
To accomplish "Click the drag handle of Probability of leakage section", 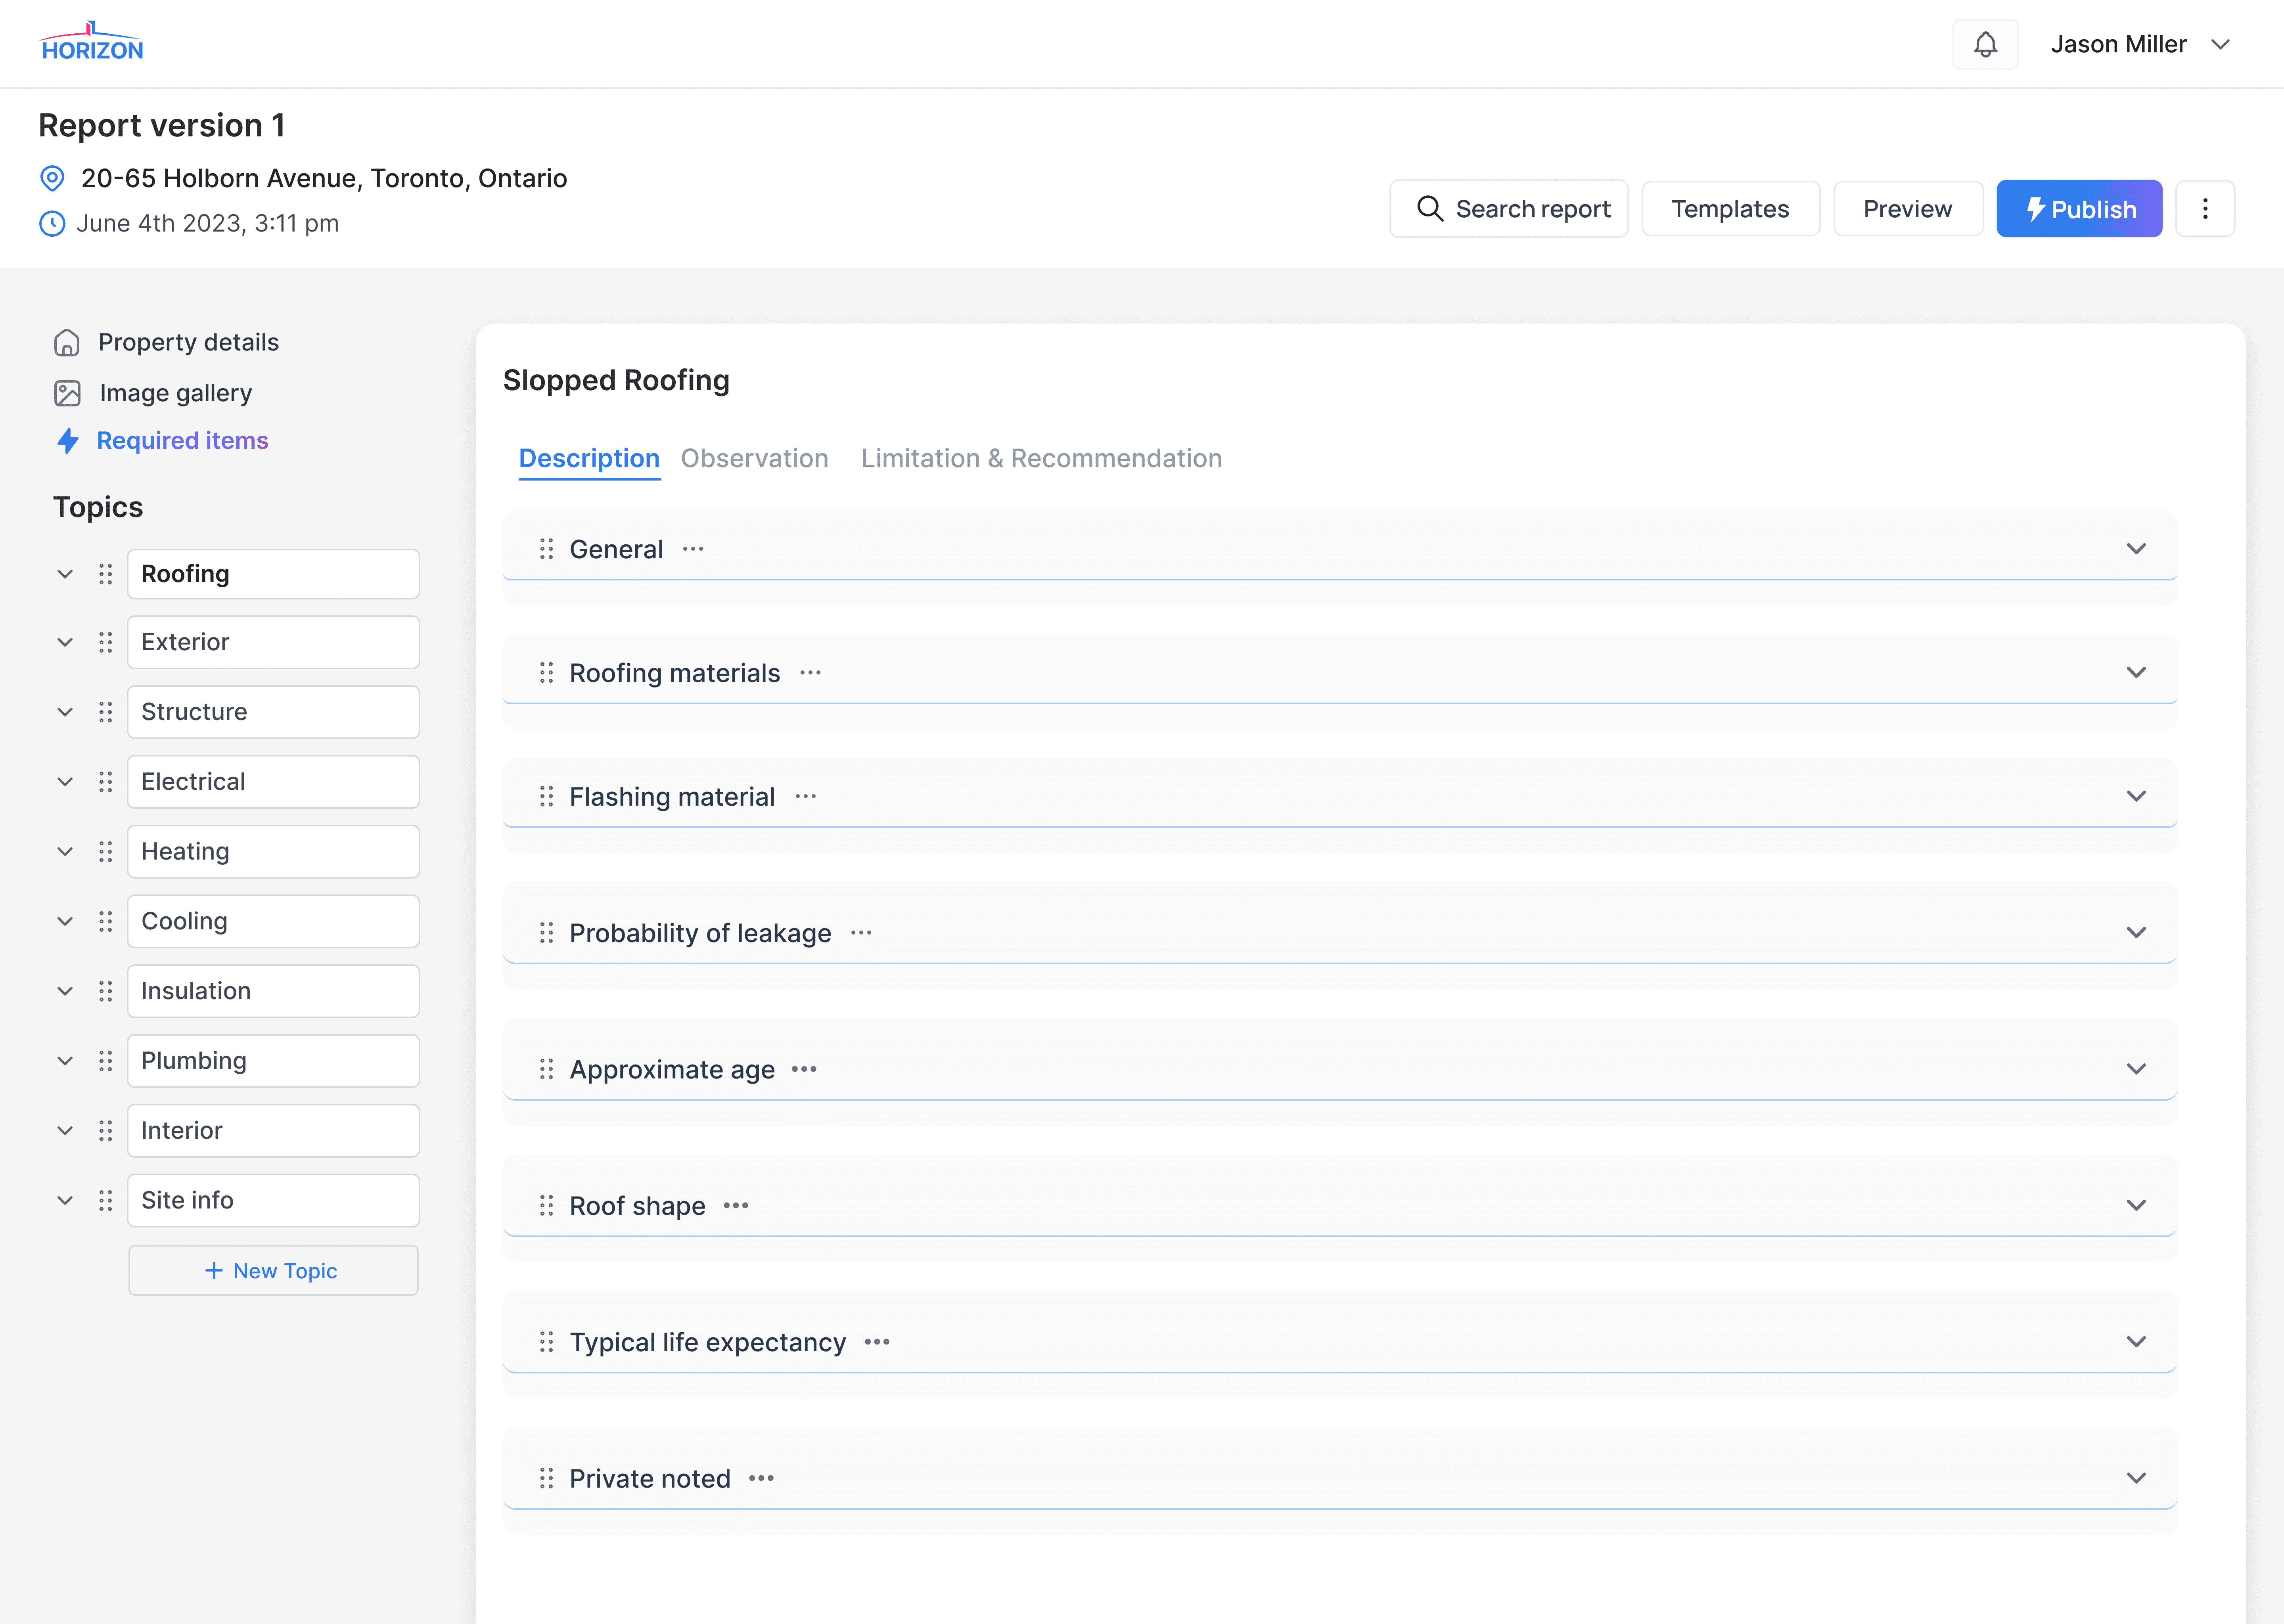I will (546, 933).
